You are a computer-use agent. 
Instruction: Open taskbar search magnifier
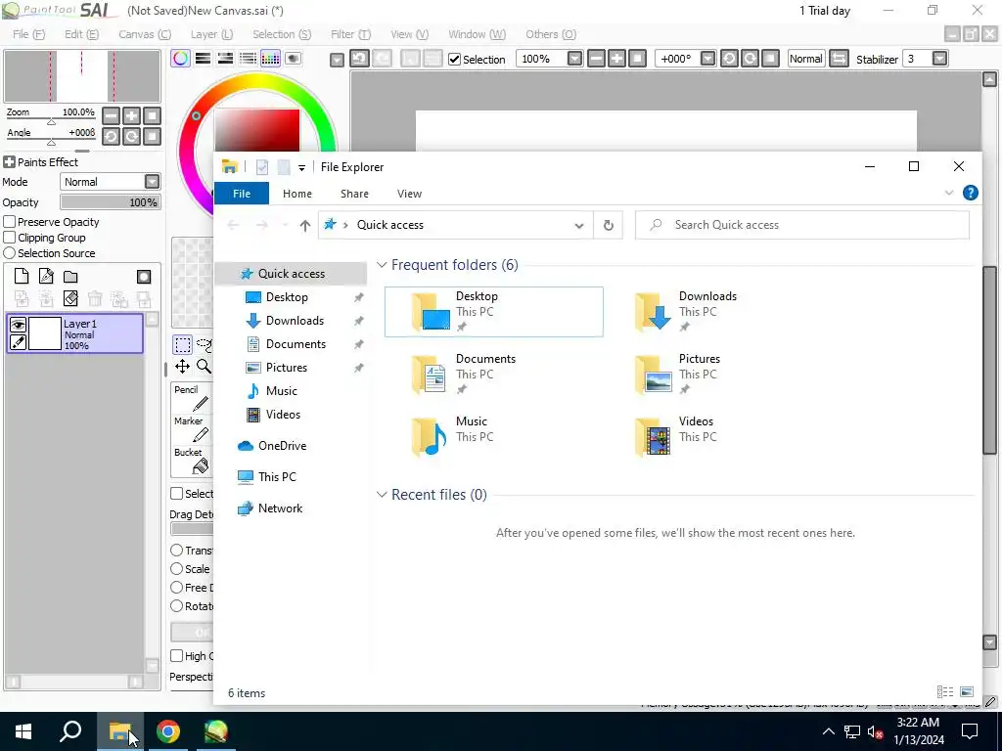(x=70, y=731)
